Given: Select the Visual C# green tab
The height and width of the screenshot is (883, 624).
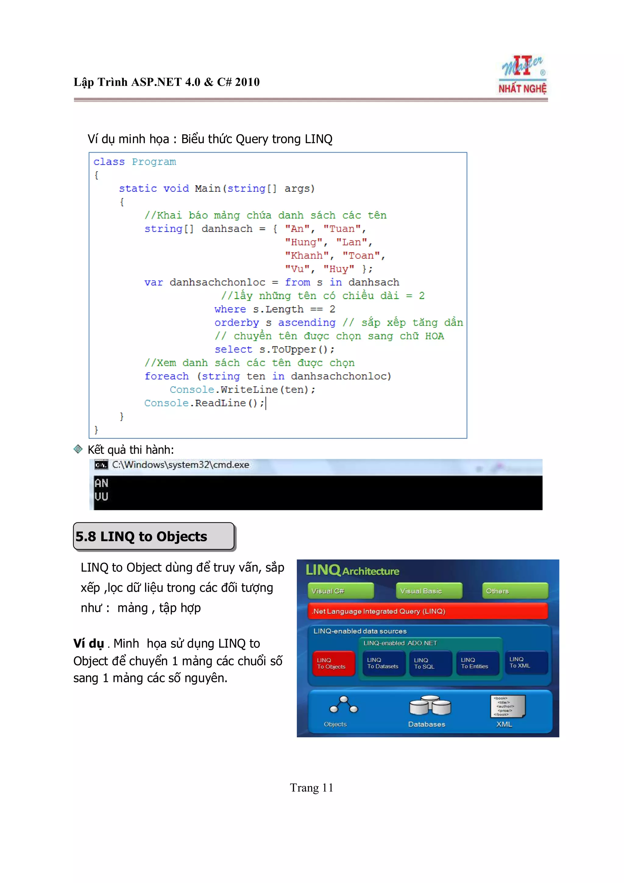Looking at the screenshot, I should point(340,591).
